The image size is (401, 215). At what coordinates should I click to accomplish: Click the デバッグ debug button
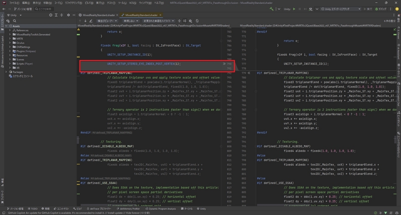pyautogui.click(x=380, y=9)
